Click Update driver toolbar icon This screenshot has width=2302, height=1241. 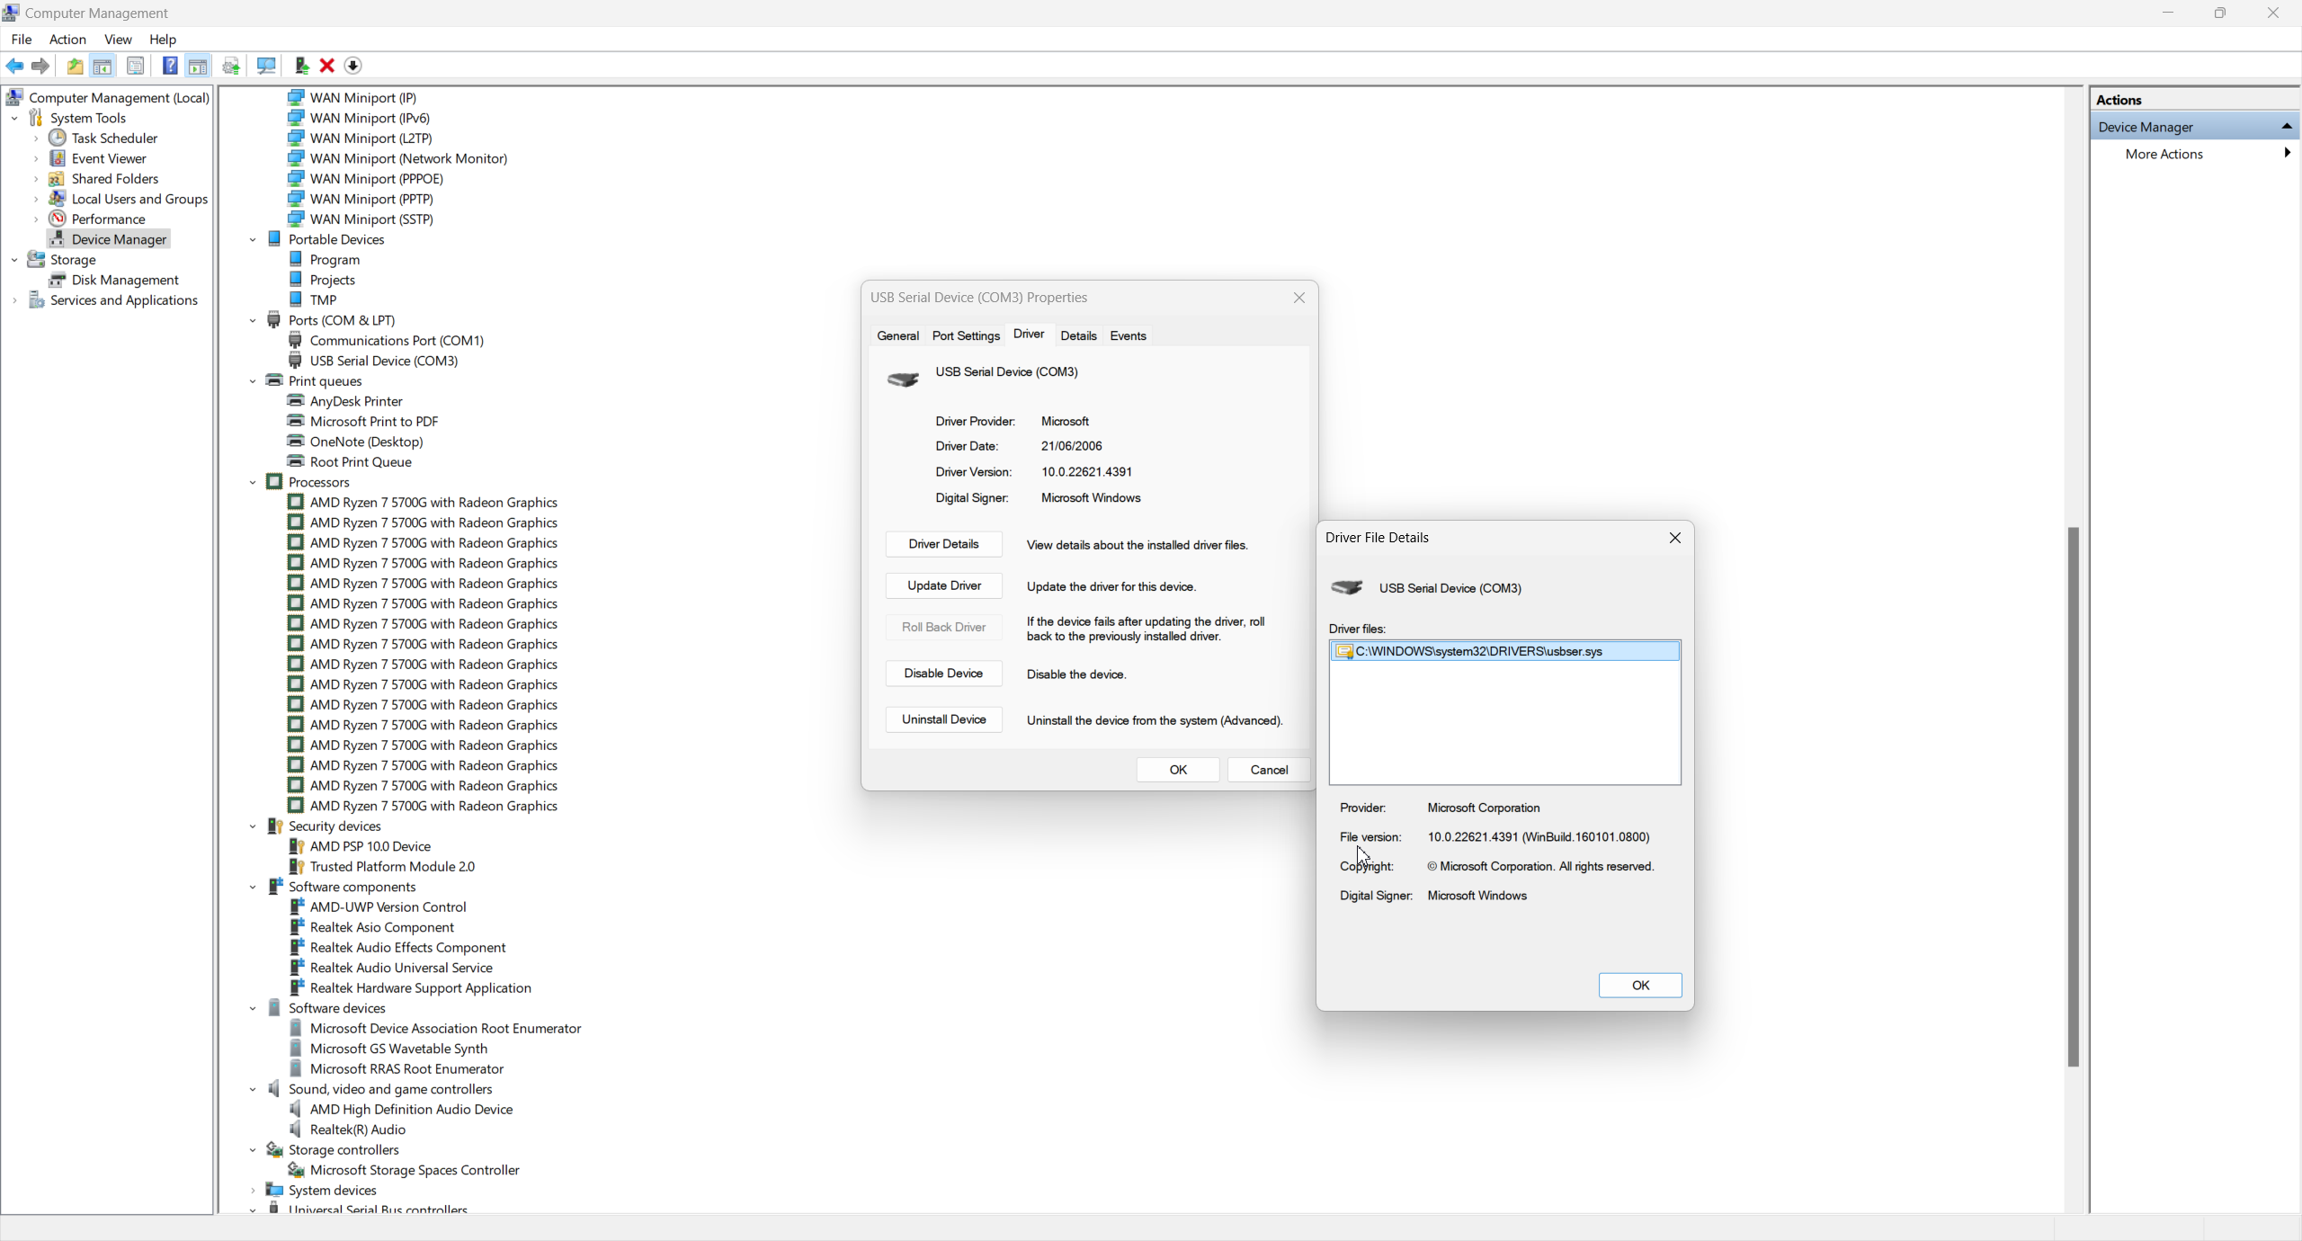click(x=301, y=66)
